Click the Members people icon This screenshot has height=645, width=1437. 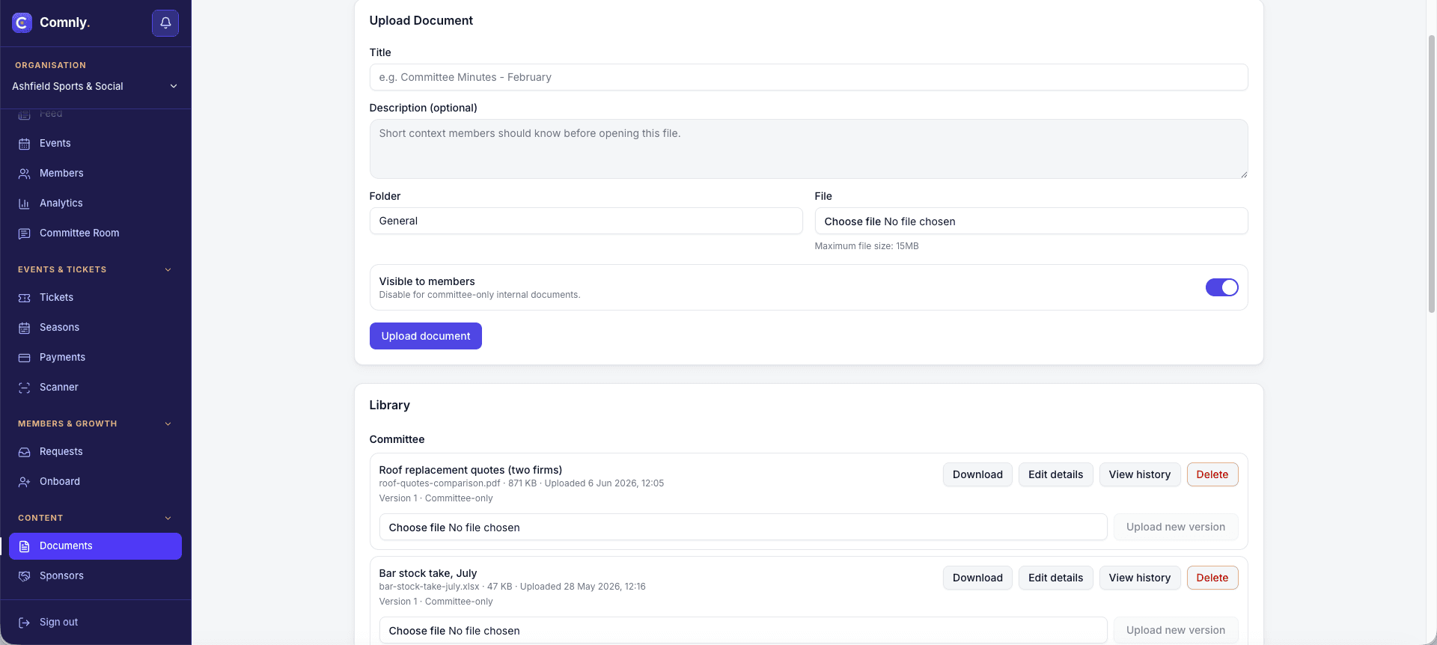click(24, 174)
